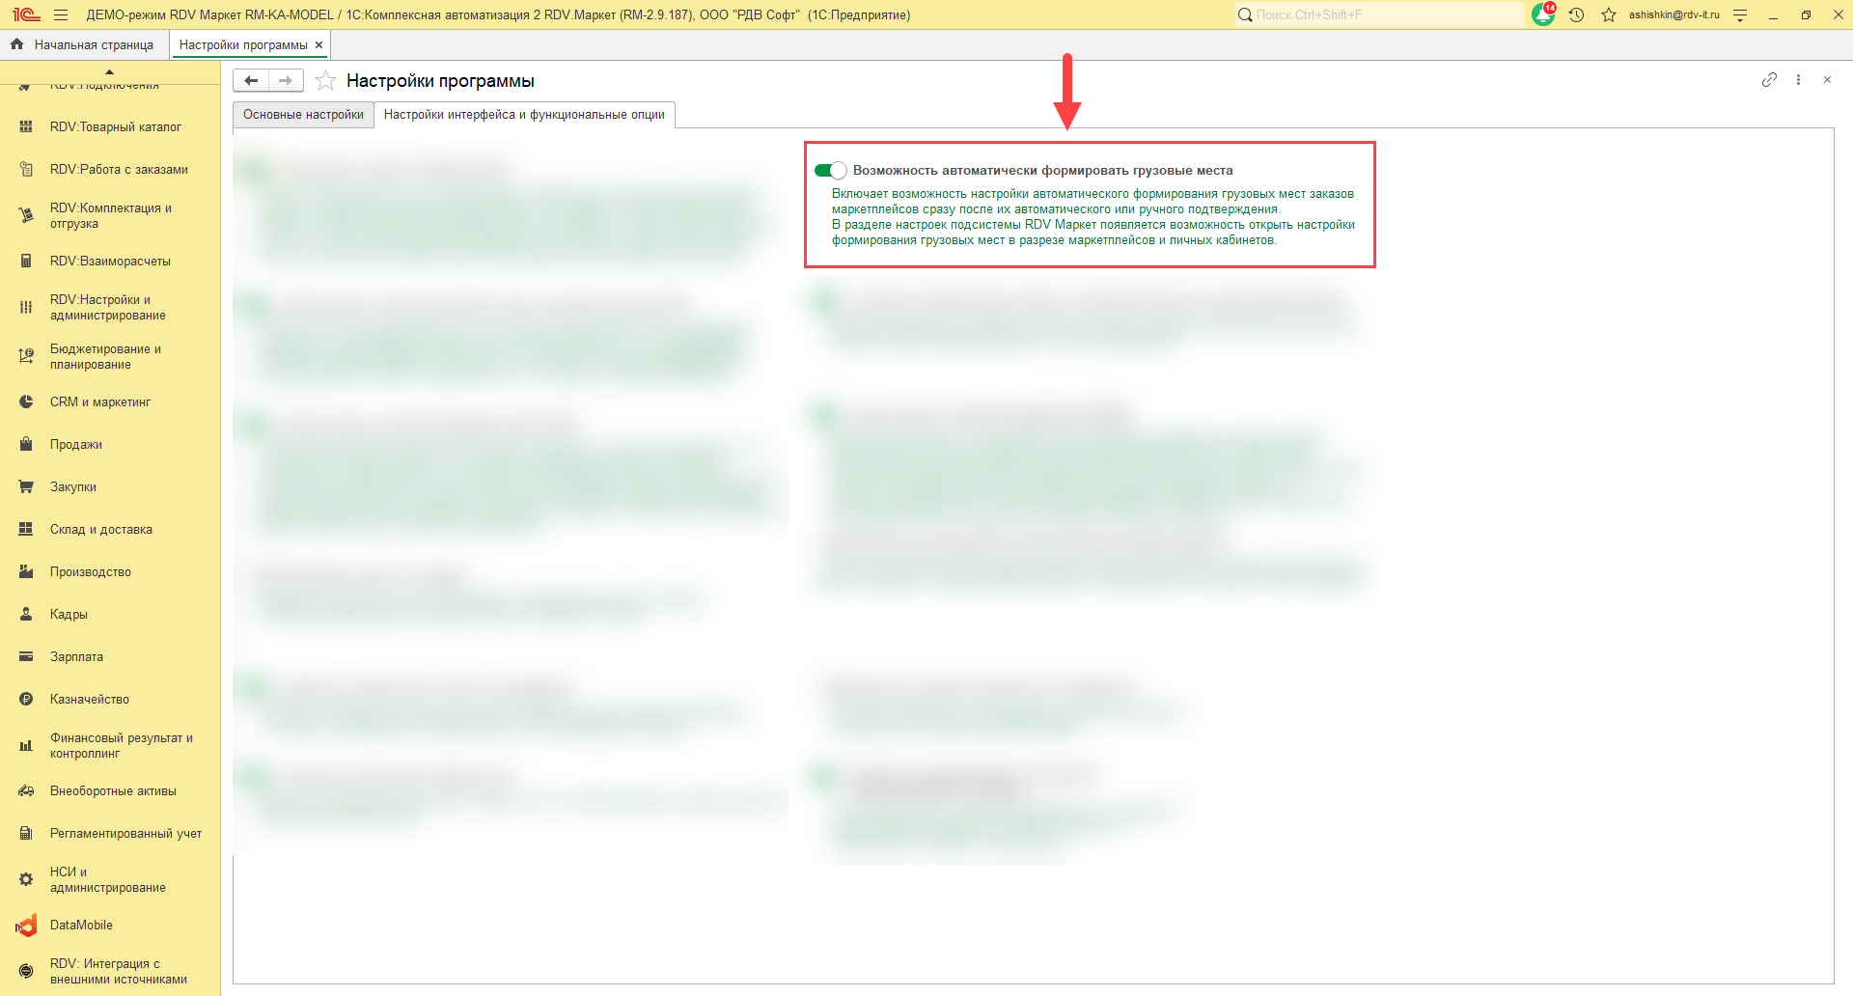Open the form's more options menu
1853x996 pixels.
pos(1798,80)
